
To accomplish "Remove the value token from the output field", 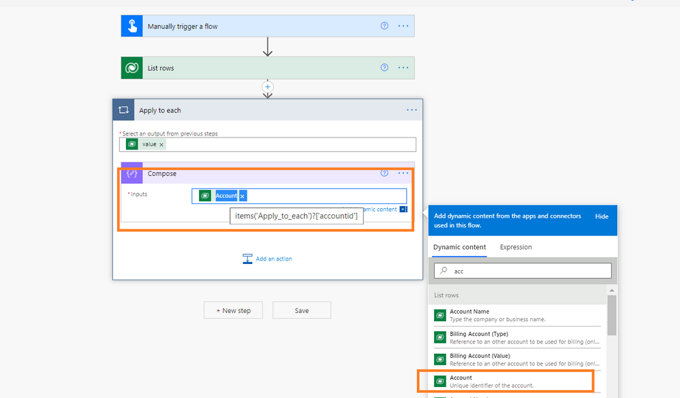I will pos(161,145).
